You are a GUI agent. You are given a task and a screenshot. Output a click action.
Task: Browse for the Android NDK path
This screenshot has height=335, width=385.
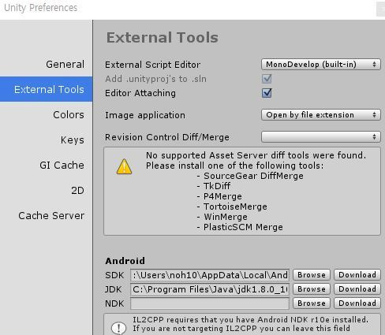(312, 303)
